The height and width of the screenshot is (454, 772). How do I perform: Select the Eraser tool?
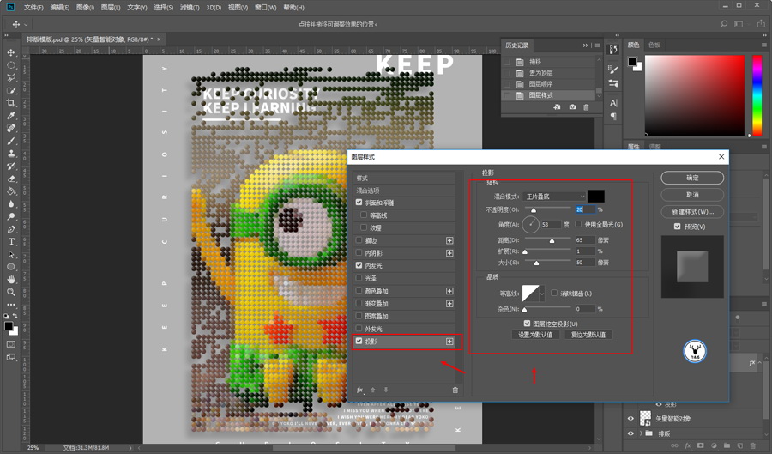pyautogui.click(x=11, y=179)
